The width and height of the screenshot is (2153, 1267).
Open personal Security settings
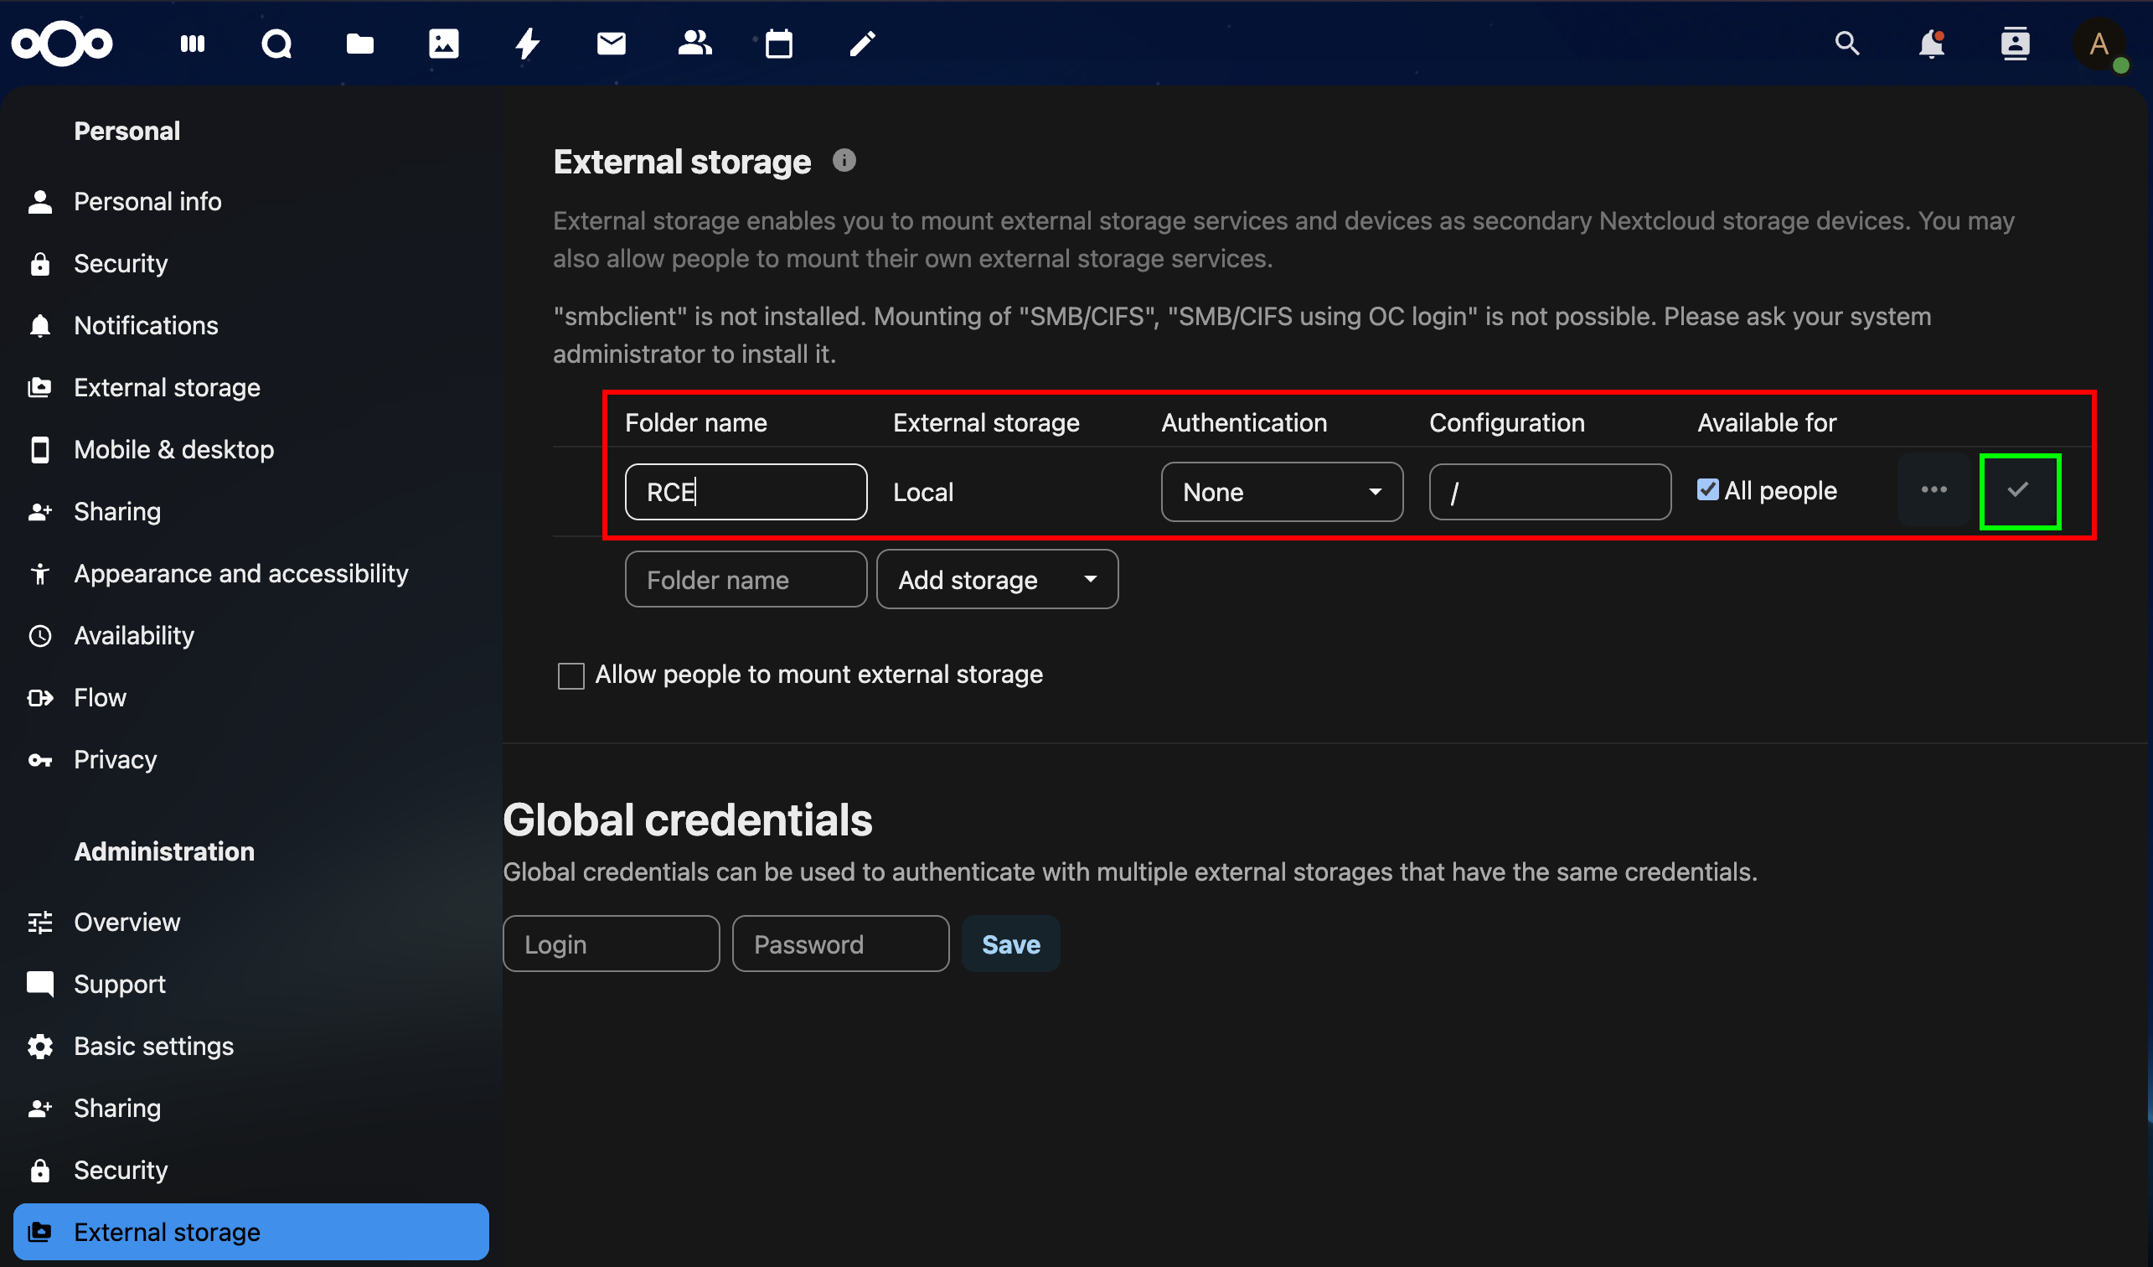(x=251, y=264)
